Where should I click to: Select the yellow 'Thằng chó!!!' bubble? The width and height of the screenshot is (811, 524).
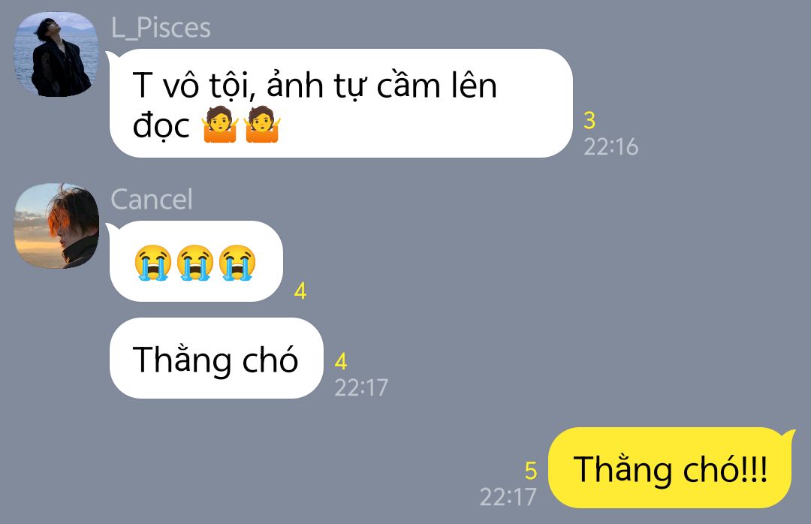[x=671, y=468]
